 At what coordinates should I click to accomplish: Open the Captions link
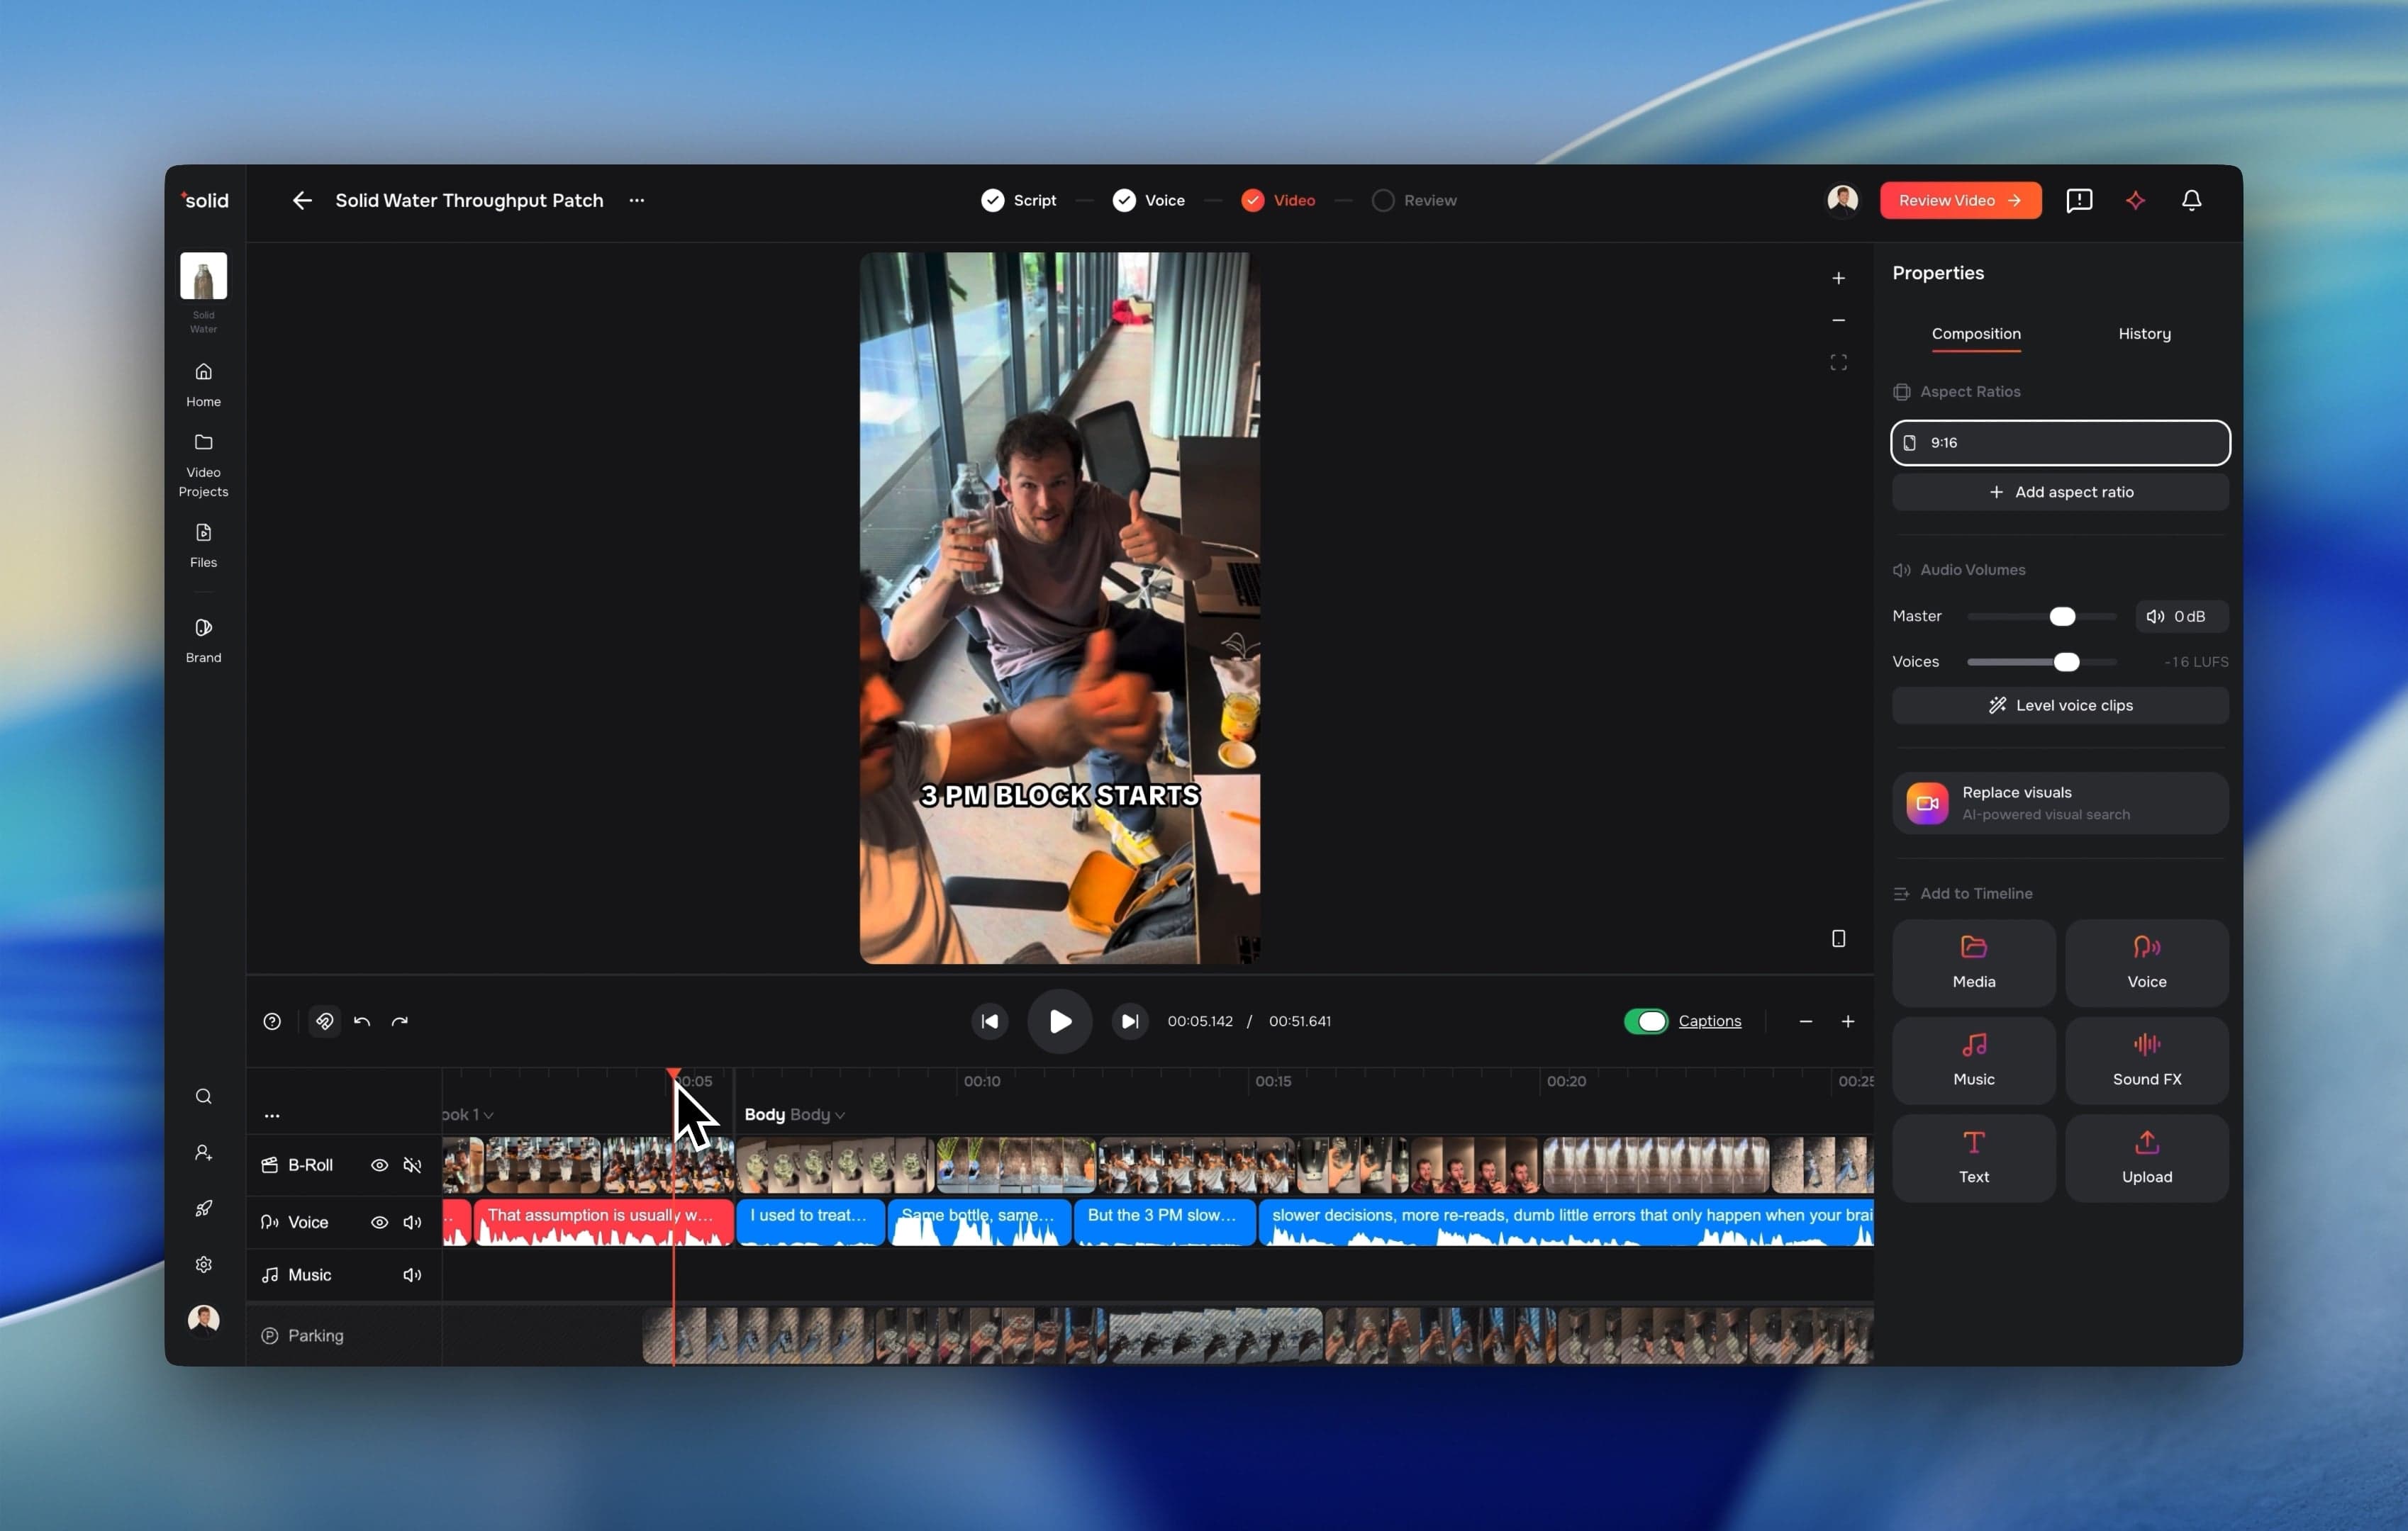click(1709, 1021)
